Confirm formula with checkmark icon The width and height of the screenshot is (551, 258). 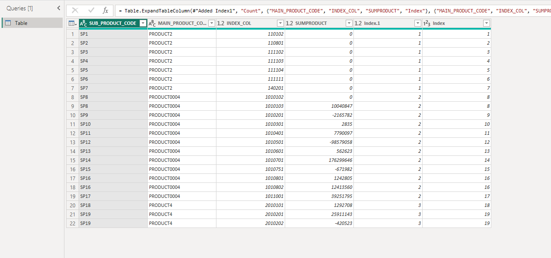click(x=91, y=10)
